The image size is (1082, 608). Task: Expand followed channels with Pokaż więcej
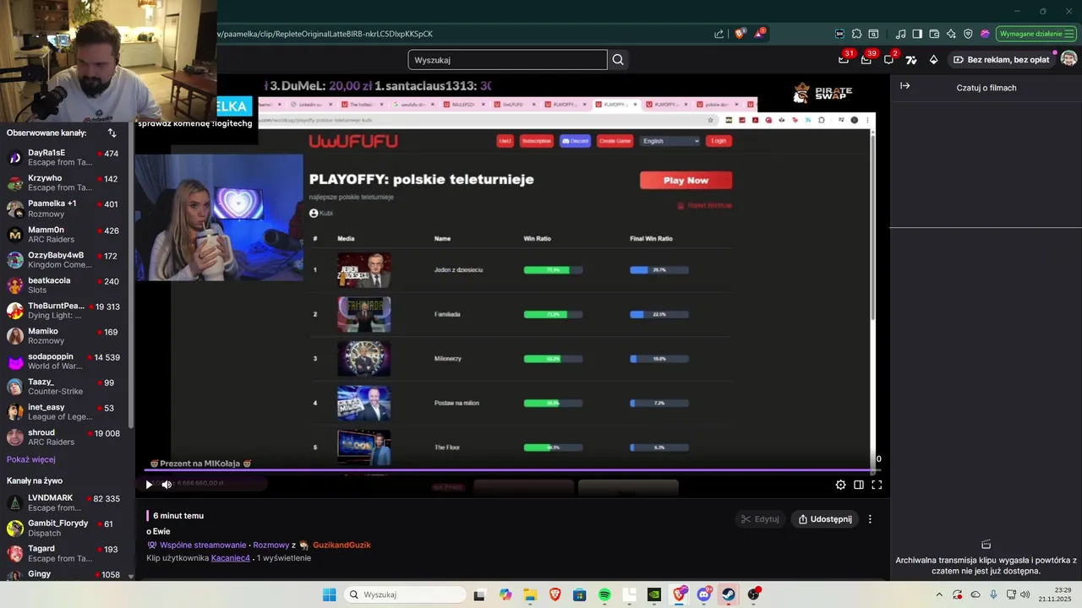click(x=31, y=459)
